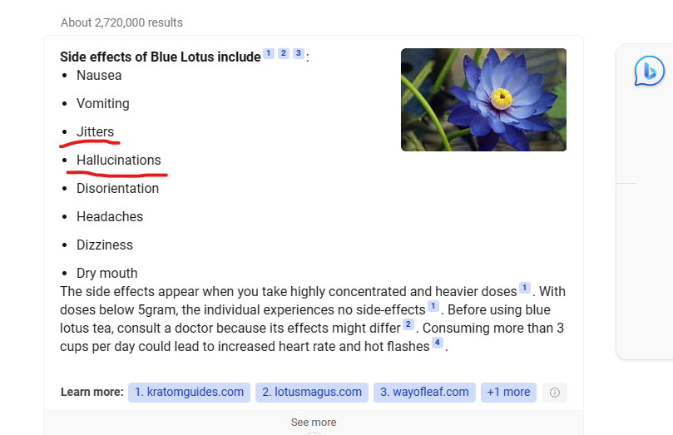This screenshot has width=673, height=435.
Task: Click citation 4 after 'hot flashes'
Action: (x=438, y=343)
